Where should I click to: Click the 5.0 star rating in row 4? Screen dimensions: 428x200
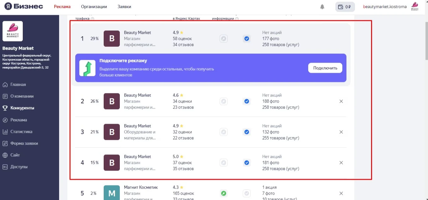178,157
